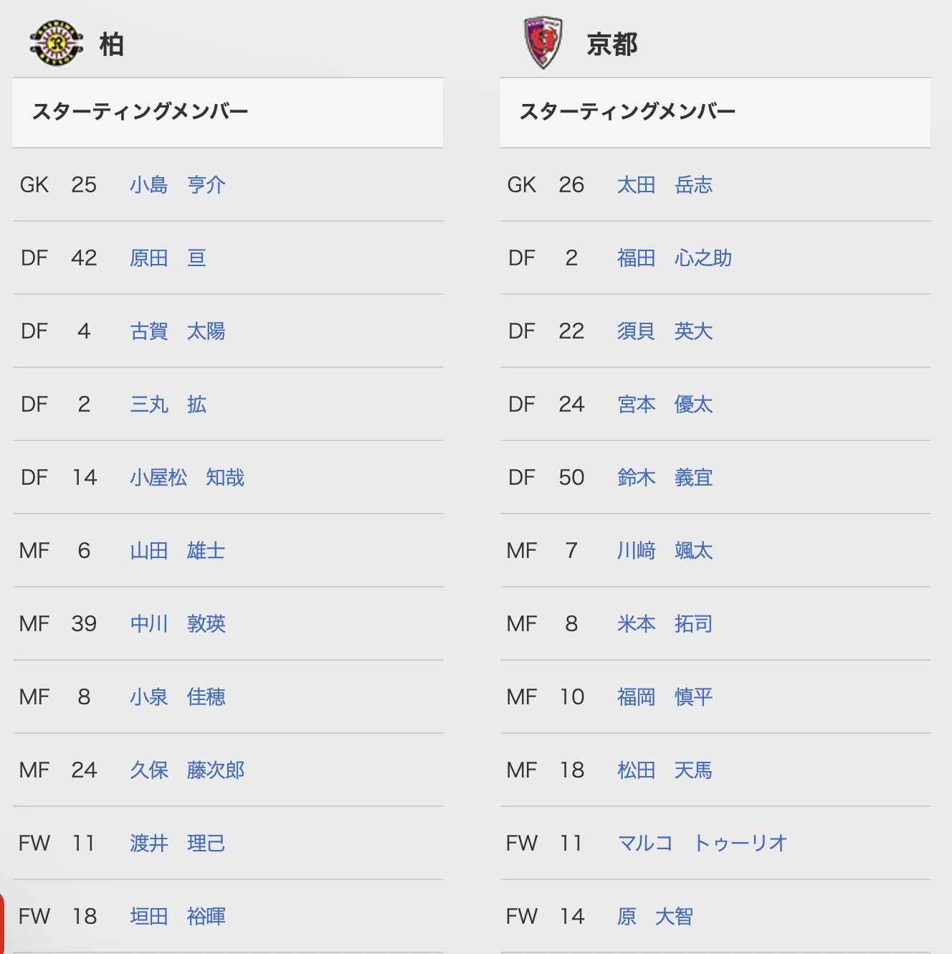Click goalkeeper 太田 岳志 link
Viewport: 952px width, 954px height.
665,185
